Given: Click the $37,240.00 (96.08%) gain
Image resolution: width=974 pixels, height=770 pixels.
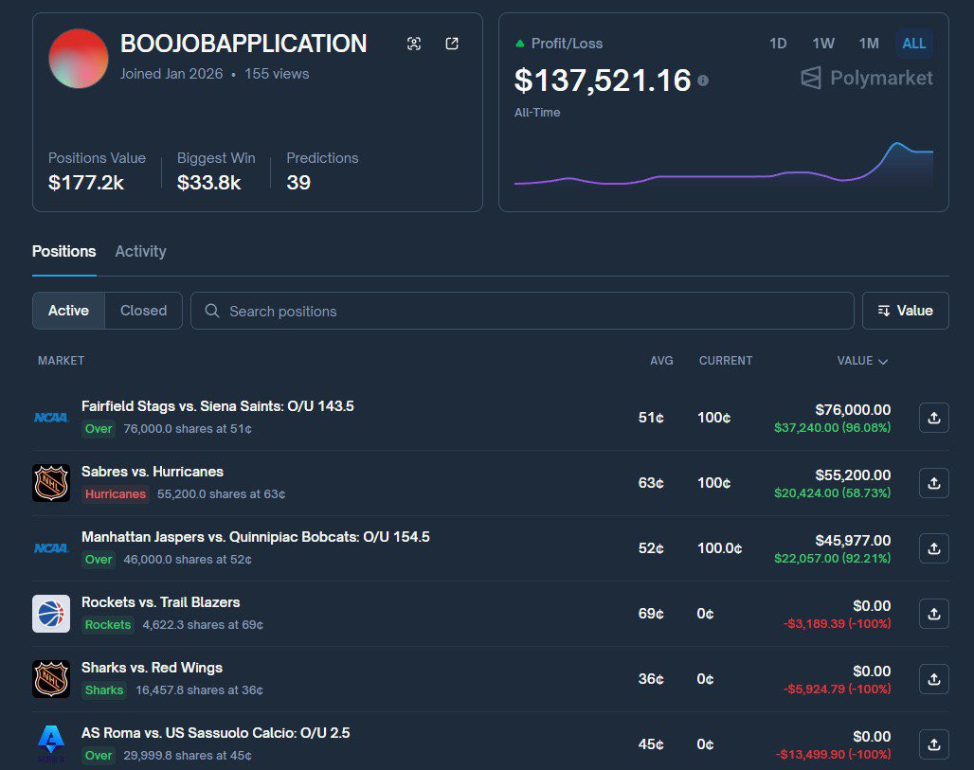Looking at the screenshot, I should point(833,428).
